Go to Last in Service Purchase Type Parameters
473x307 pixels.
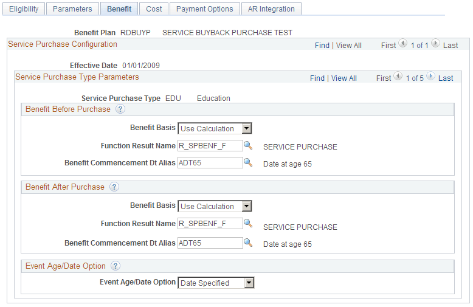coord(446,78)
